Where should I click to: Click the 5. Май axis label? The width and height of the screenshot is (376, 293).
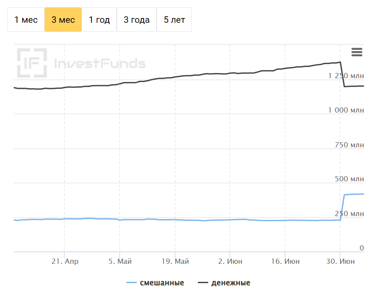[x=120, y=261]
